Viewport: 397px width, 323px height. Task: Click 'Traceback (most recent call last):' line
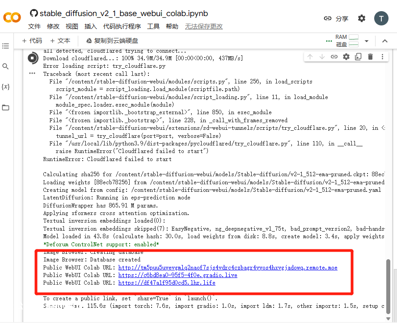(x=97, y=74)
